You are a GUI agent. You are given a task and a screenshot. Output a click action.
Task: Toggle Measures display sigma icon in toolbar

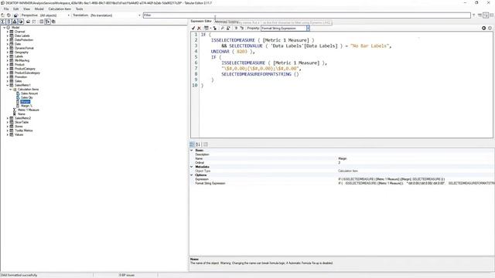coord(3,22)
